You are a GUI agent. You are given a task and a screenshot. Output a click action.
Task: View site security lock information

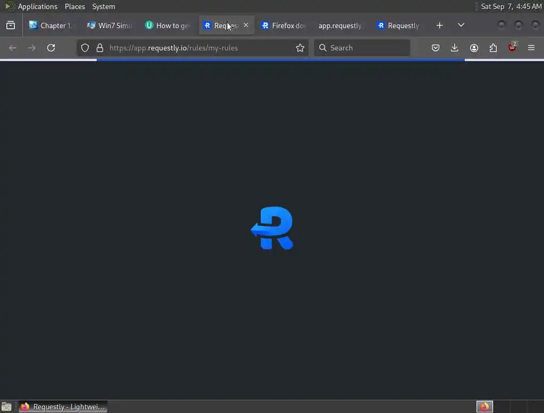pyautogui.click(x=100, y=48)
